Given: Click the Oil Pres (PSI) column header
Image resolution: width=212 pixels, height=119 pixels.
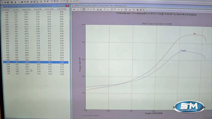Looking at the screenshot, I should coord(49,9).
